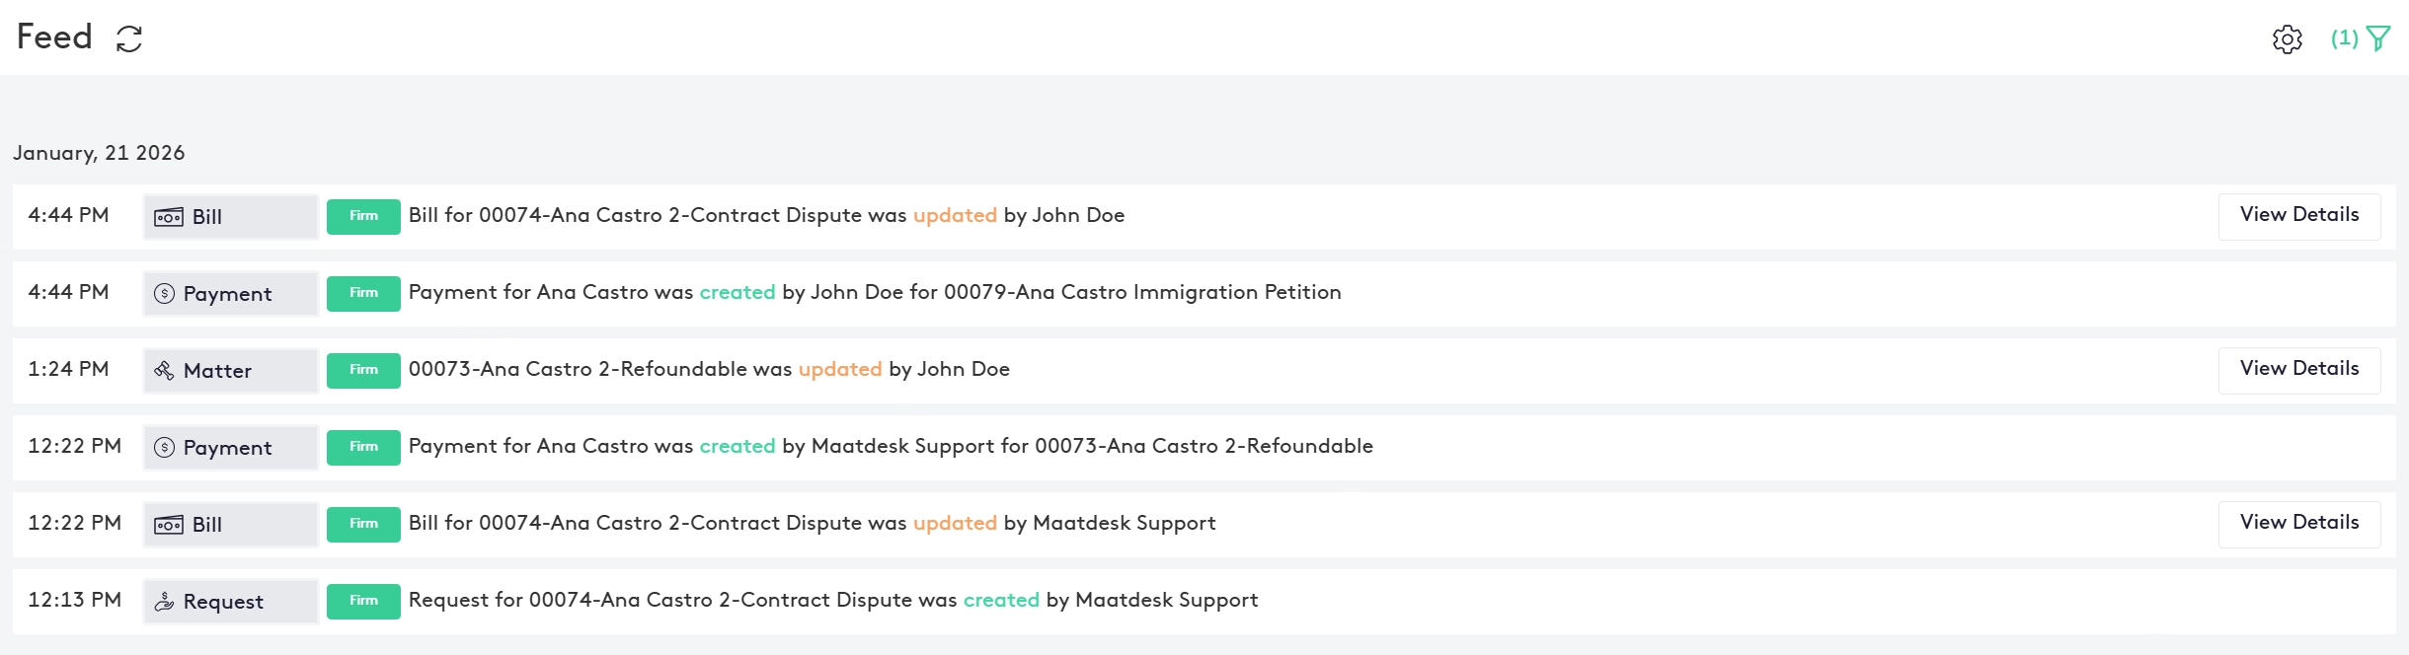Click the Request hand icon
This screenshot has height=655, width=2409.
pos(164,602)
